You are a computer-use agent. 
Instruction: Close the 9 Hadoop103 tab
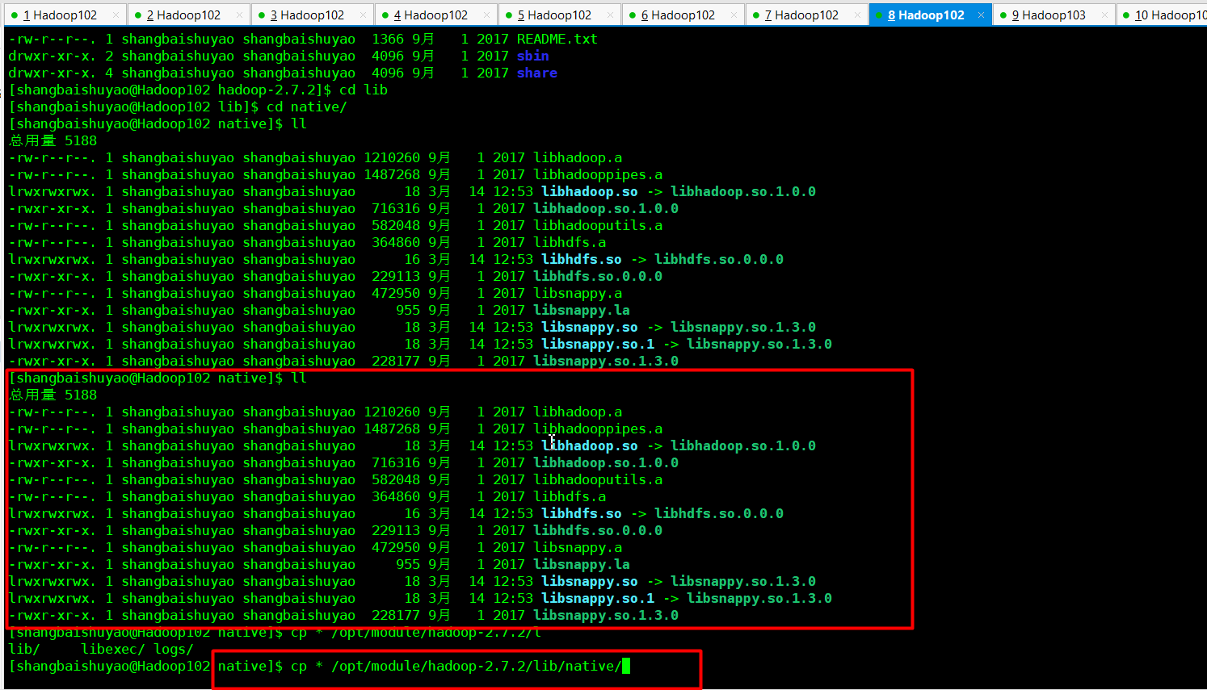[x=1104, y=15]
